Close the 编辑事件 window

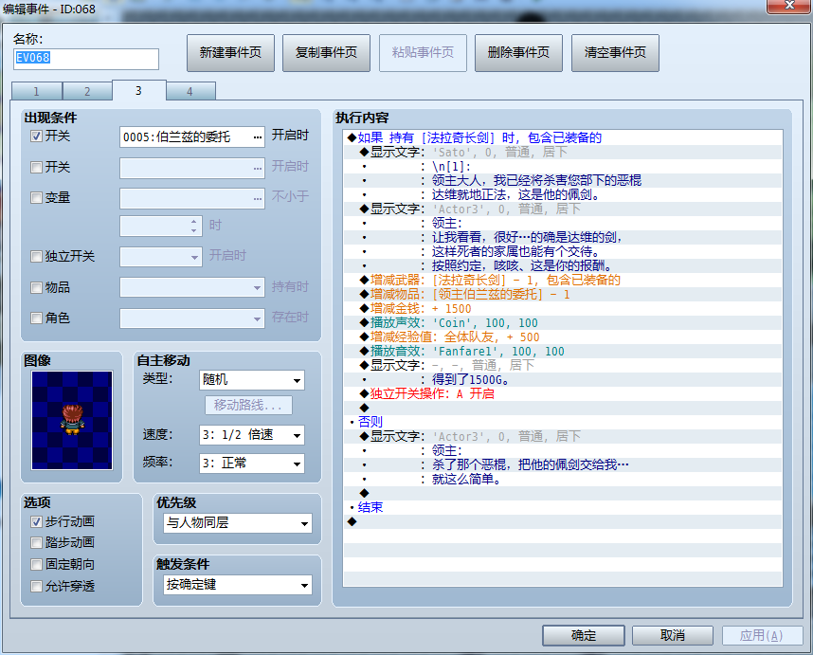[788, 7]
